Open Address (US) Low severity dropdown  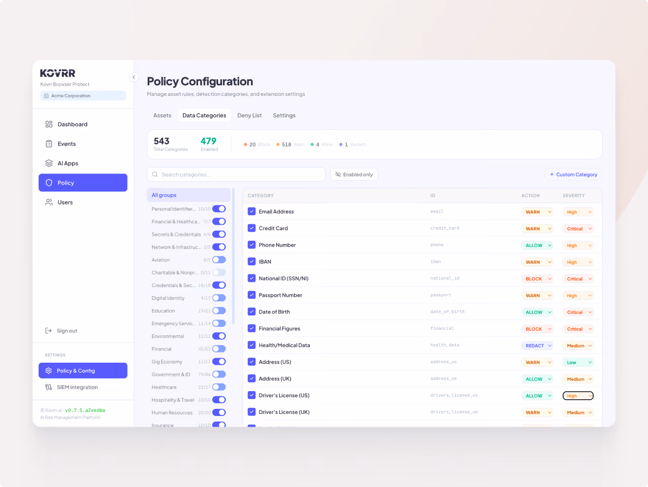click(x=578, y=362)
